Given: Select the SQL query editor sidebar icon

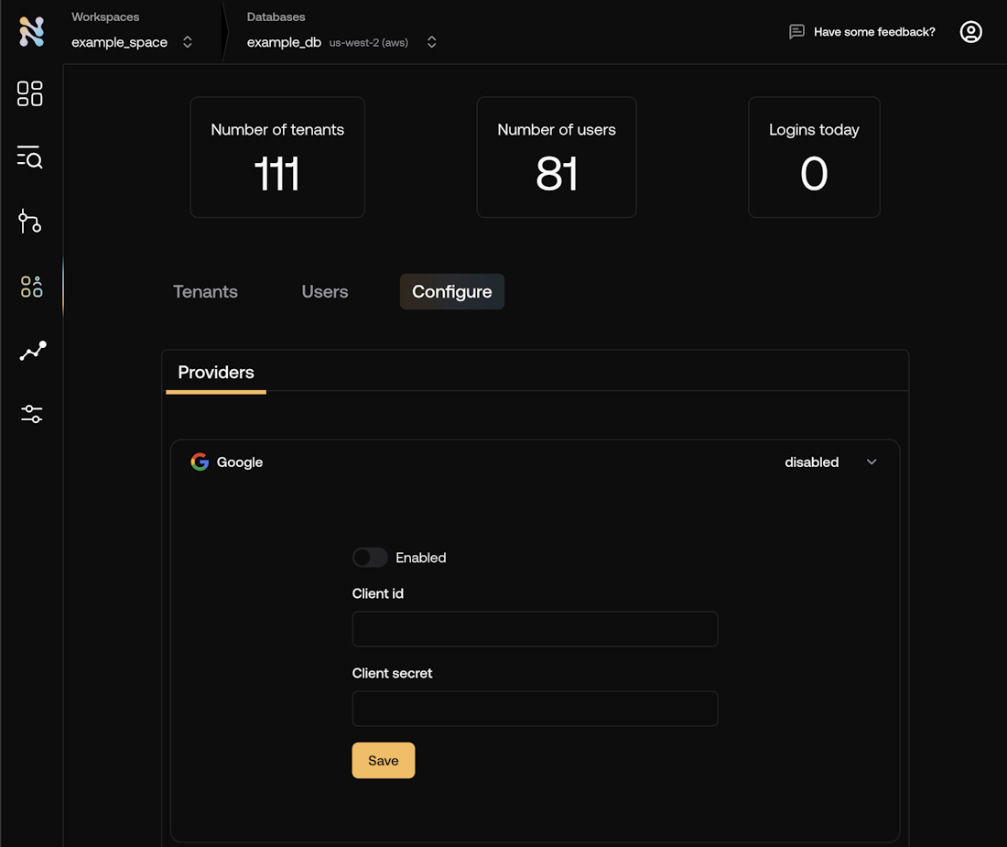Looking at the screenshot, I should point(29,157).
